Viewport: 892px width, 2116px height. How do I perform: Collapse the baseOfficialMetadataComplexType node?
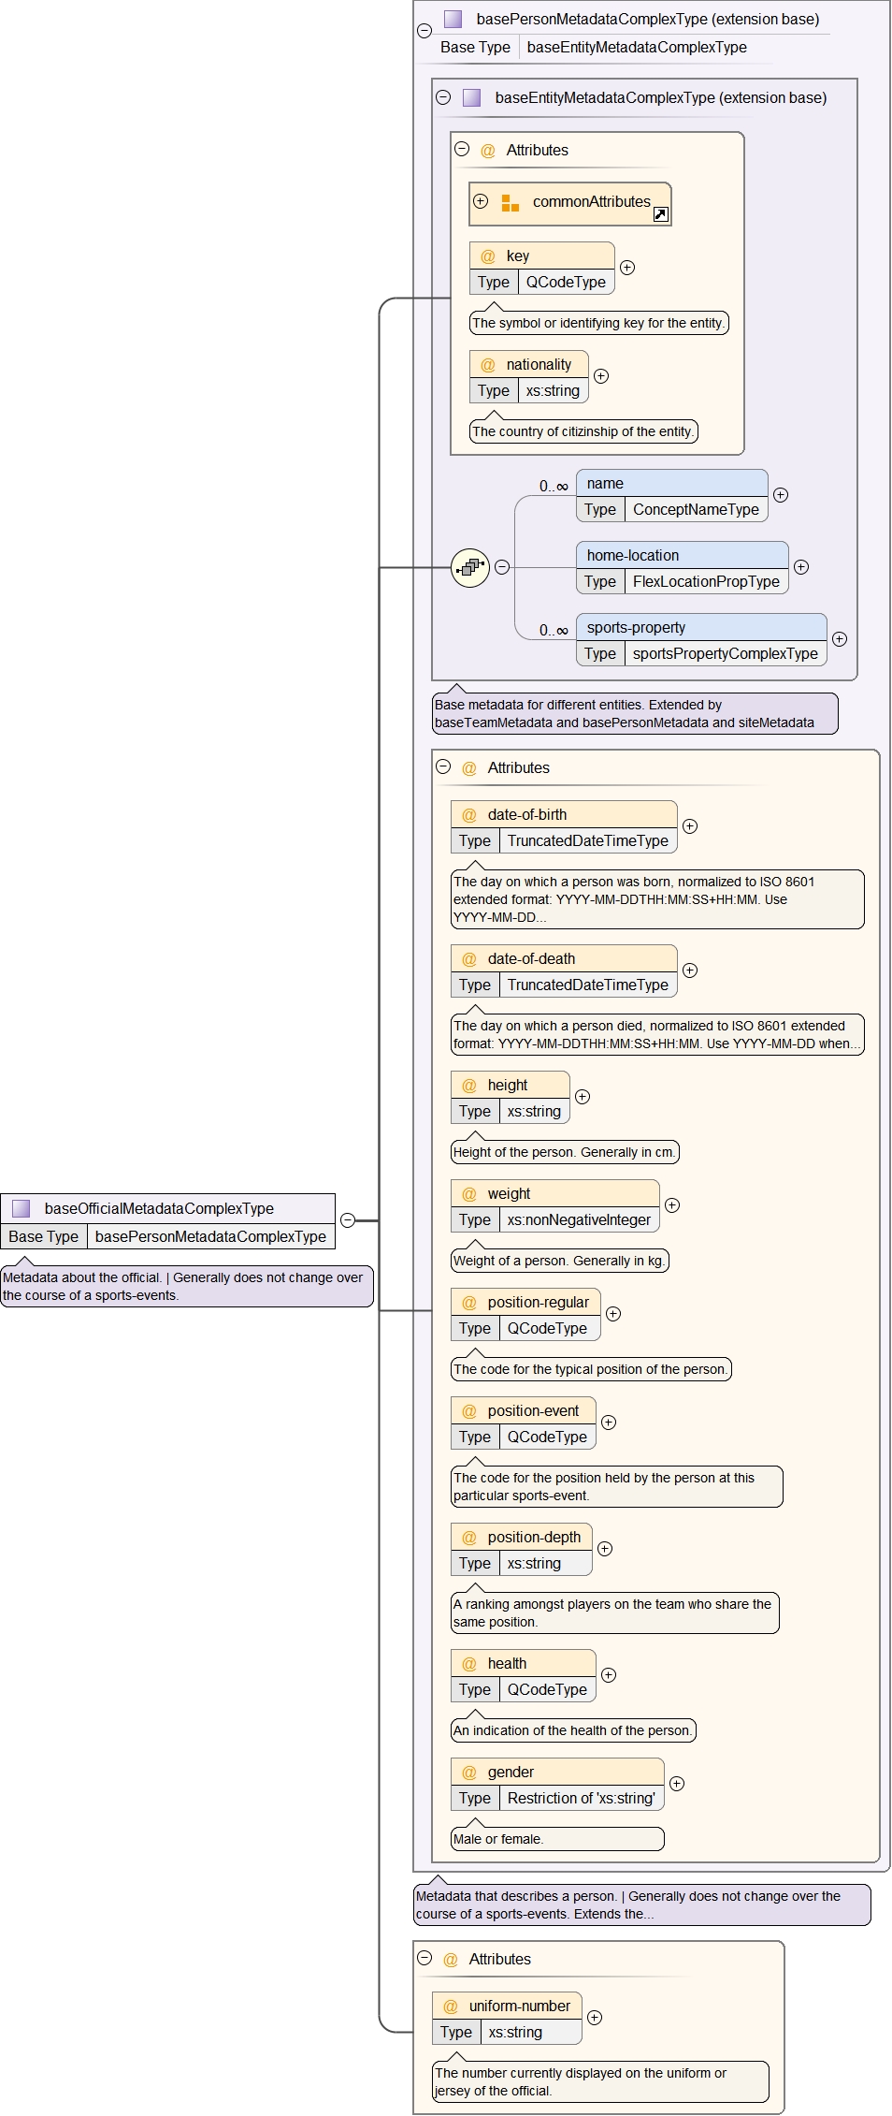pyautogui.click(x=348, y=1220)
